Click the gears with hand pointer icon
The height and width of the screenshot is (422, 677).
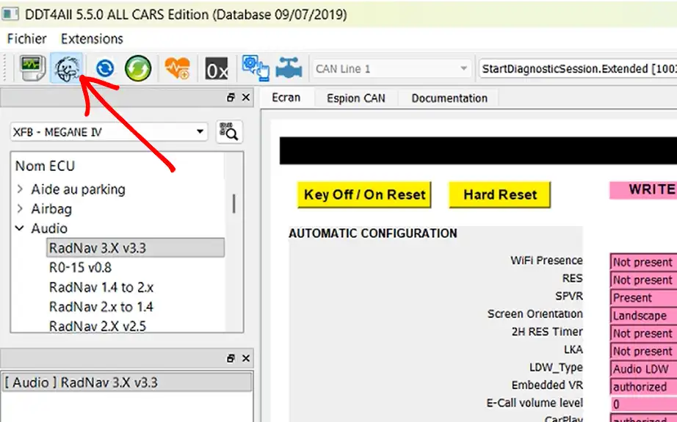click(256, 68)
